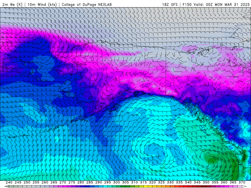Click the 265 color scale label
This screenshot has width=251, height=188.
click(x=54, y=182)
